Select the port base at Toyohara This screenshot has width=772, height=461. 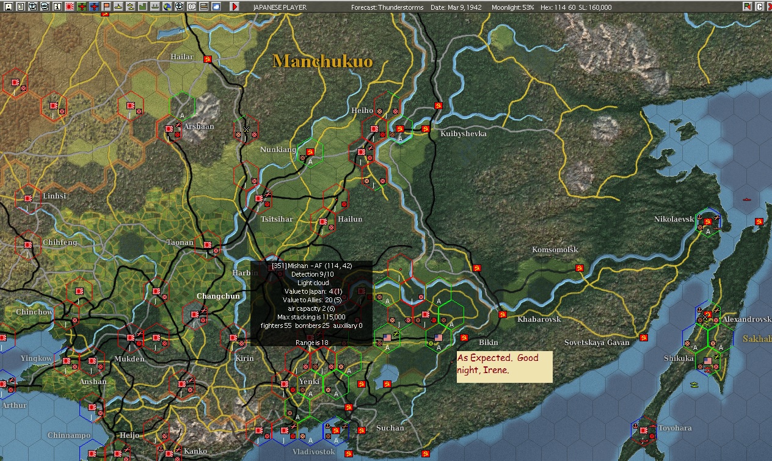(644, 430)
